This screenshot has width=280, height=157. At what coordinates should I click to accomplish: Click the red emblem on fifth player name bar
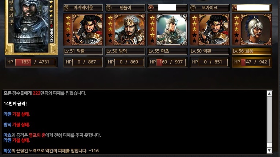click(235, 8)
